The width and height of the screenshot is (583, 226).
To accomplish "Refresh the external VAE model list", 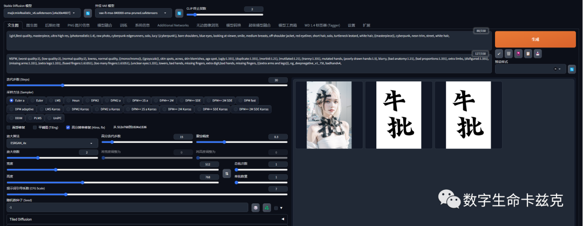I will 179,13.
